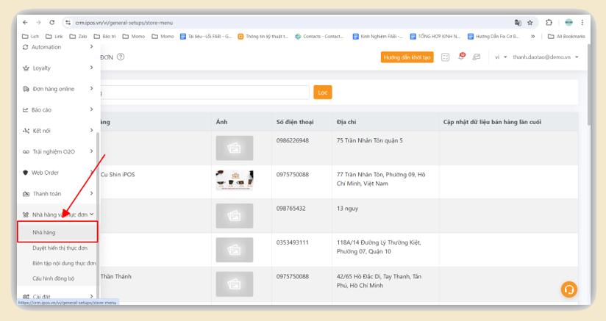Open the orange support chat bubble

(x=568, y=289)
